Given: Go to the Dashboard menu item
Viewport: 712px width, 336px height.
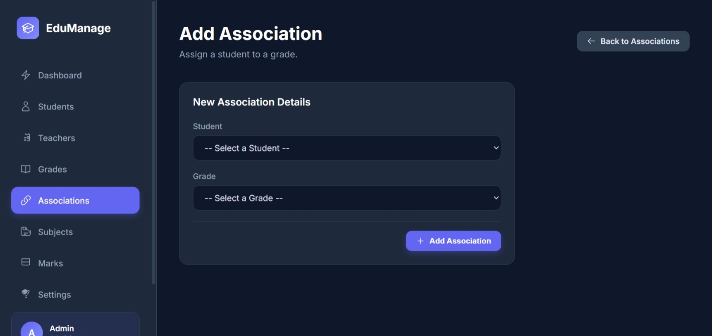Looking at the screenshot, I should pyautogui.click(x=60, y=76).
